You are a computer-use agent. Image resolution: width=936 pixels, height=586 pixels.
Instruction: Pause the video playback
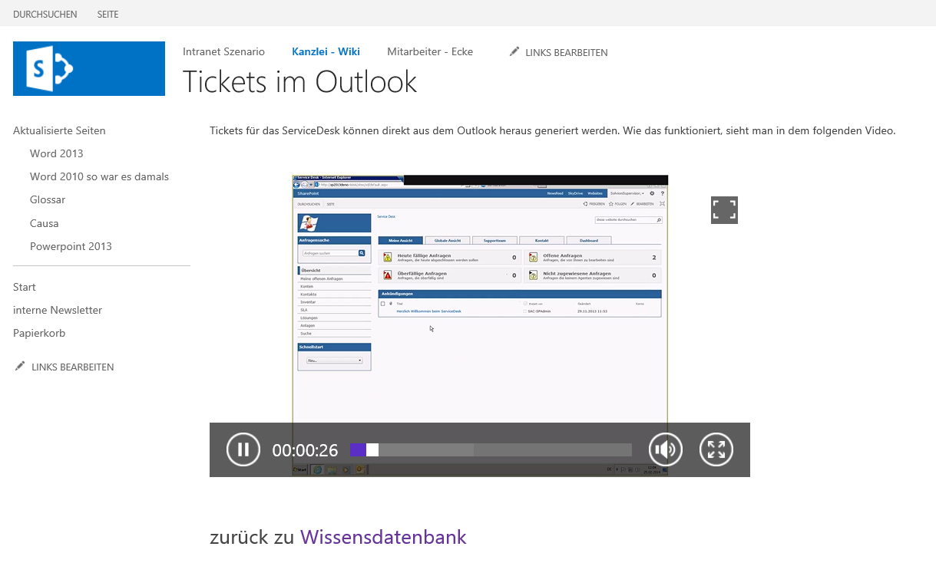(243, 449)
